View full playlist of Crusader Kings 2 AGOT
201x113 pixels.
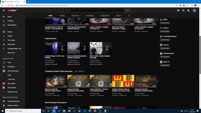pyautogui.click(x=51, y=64)
